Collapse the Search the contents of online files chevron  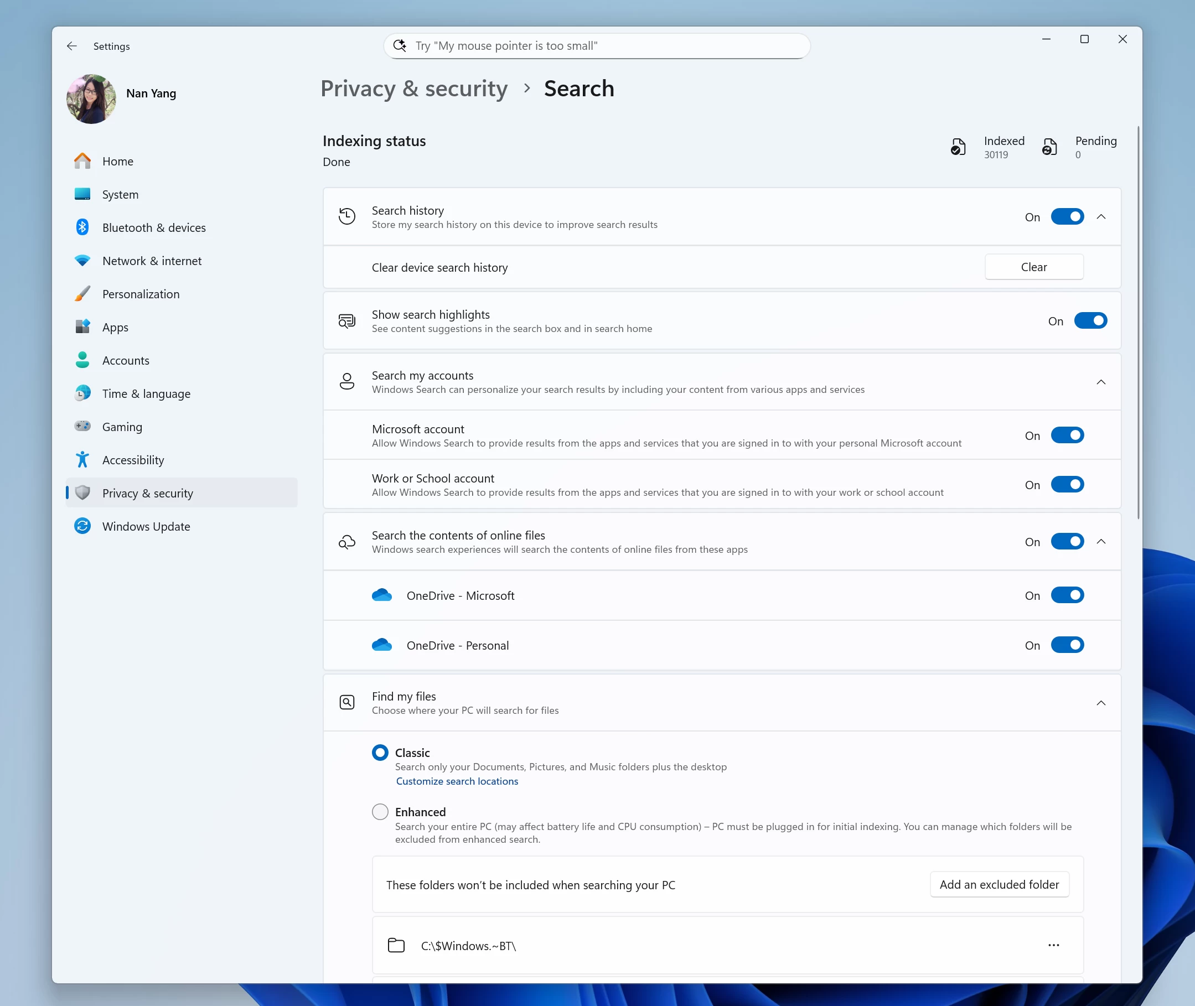coord(1101,541)
